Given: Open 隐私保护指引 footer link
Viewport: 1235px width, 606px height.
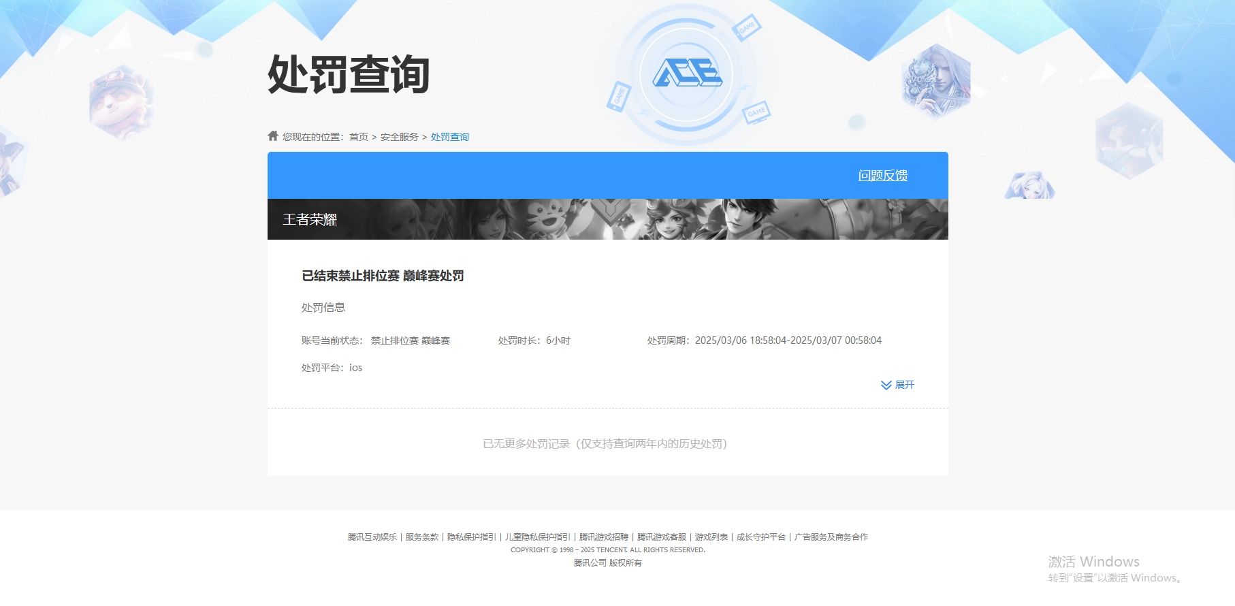Looking at the screenshot, I should (471, 537).
